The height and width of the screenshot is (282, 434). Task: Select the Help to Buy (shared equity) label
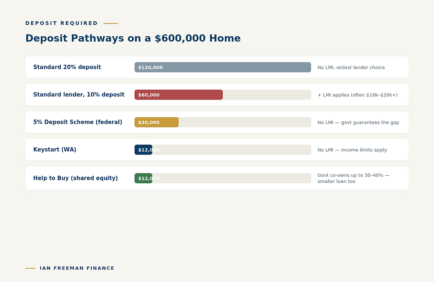(76, 178)
